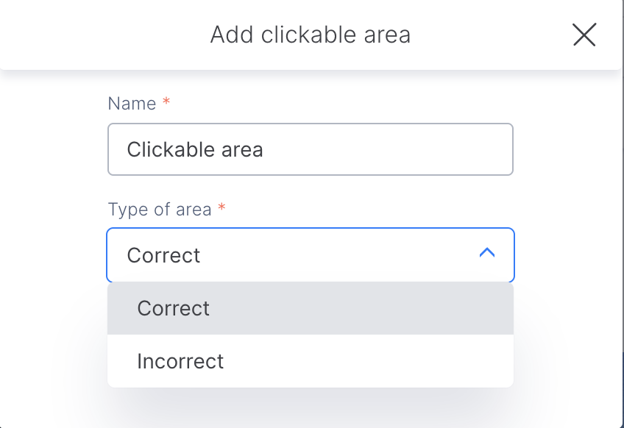Click the empty space right of the Incorrect option
Screen dimensions: 624x428
click(383, 361)
